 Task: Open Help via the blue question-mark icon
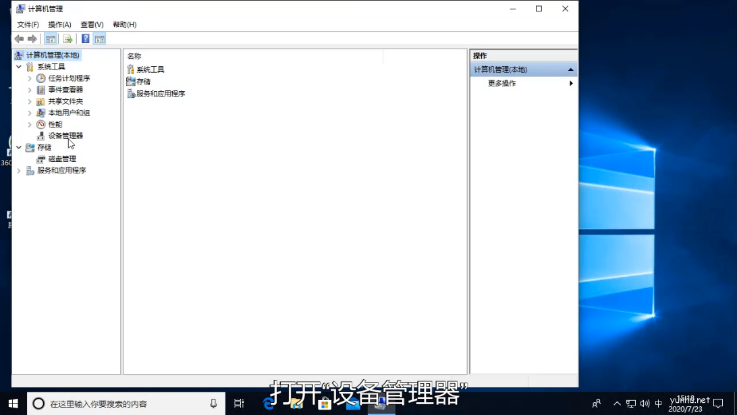click(x=86, y=39)
